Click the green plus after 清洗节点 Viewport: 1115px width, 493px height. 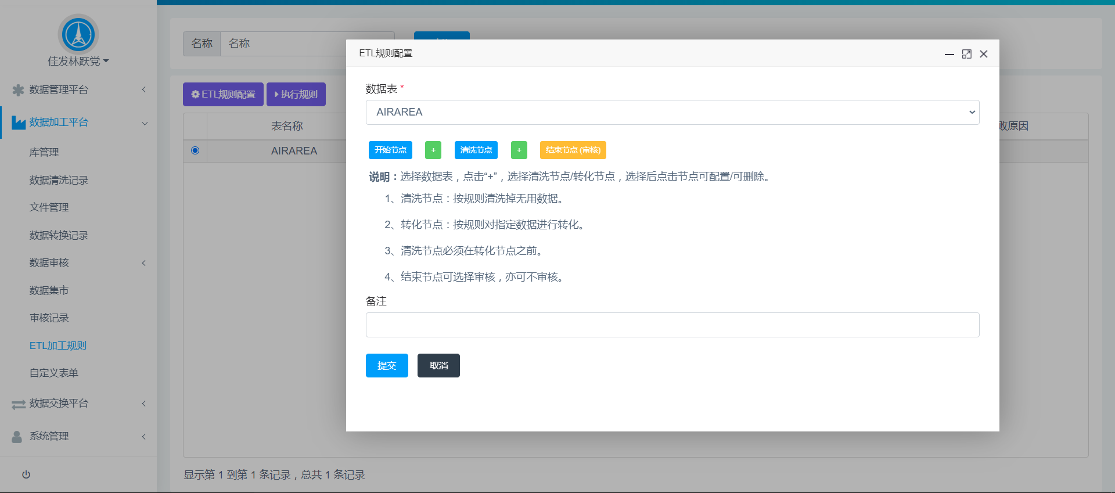click(x=519, y=150)
